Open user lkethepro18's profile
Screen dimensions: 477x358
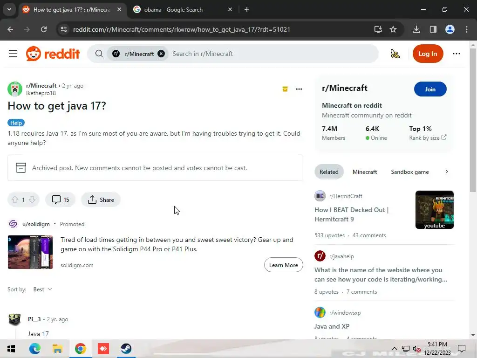(41, 93)
